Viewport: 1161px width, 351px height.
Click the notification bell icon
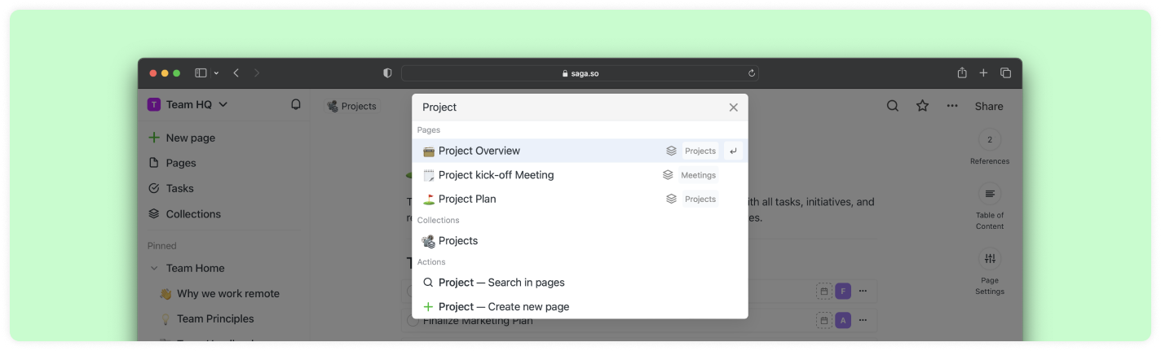tap(296, 104)
